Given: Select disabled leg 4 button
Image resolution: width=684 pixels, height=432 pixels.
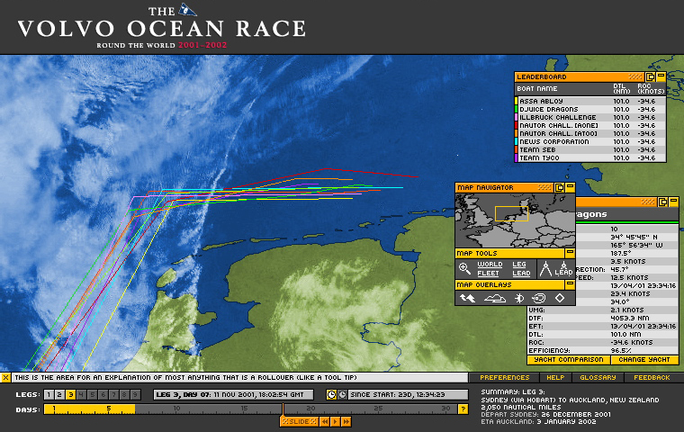Looking at the screenshot, I should coord(81,395).
